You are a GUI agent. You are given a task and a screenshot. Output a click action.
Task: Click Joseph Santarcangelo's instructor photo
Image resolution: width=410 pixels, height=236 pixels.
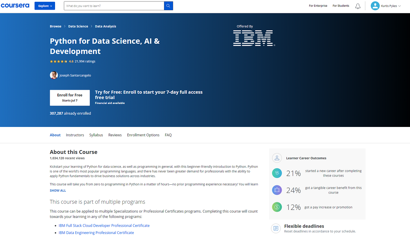pos(54,75)
